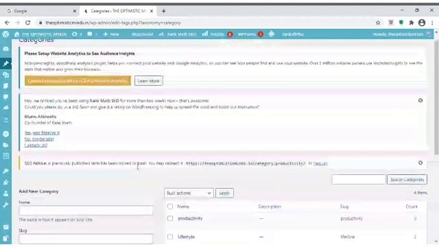This screenshot has height=247, width=439.
Task: Focus the Slug field under Add New Category
Action: coord(86,239)
